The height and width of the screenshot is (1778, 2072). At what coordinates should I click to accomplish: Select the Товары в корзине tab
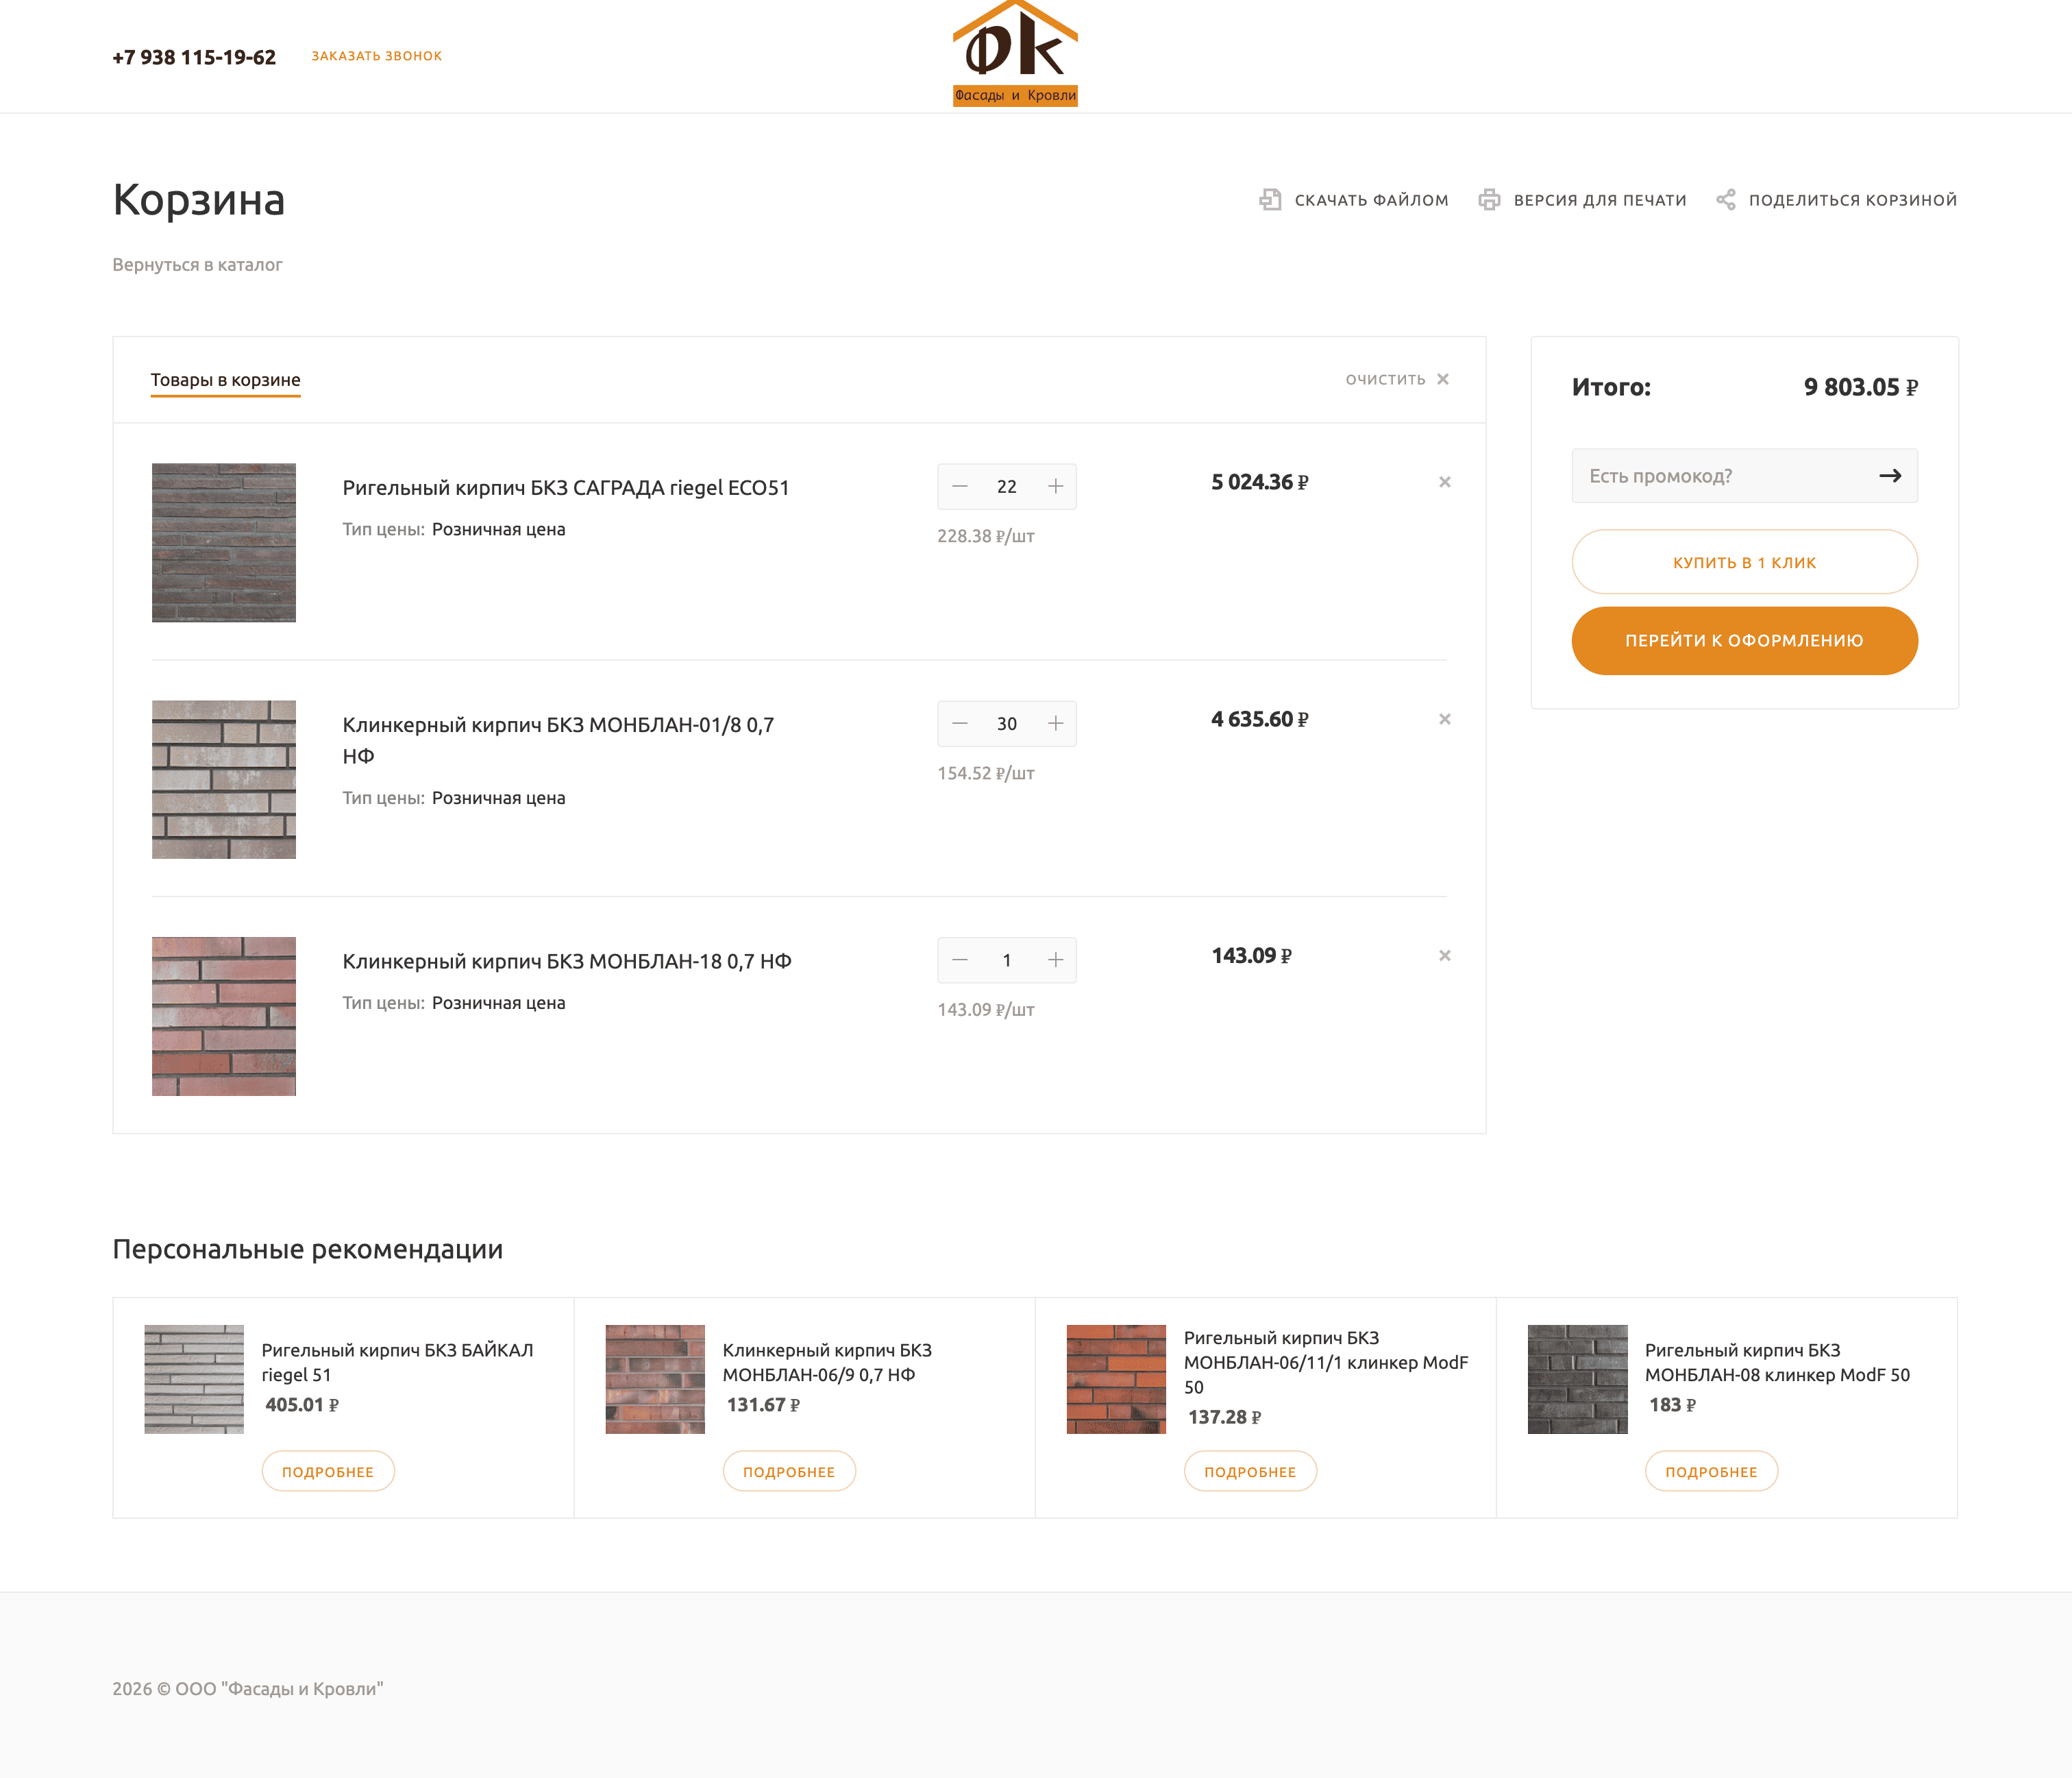225,380
